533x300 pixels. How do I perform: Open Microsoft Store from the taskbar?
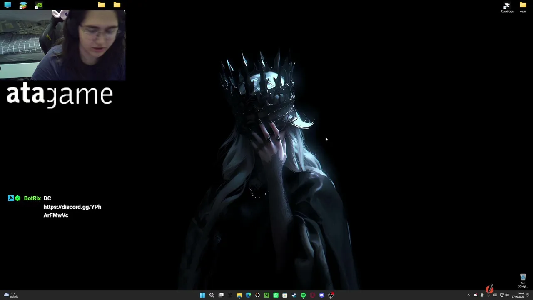285,295
